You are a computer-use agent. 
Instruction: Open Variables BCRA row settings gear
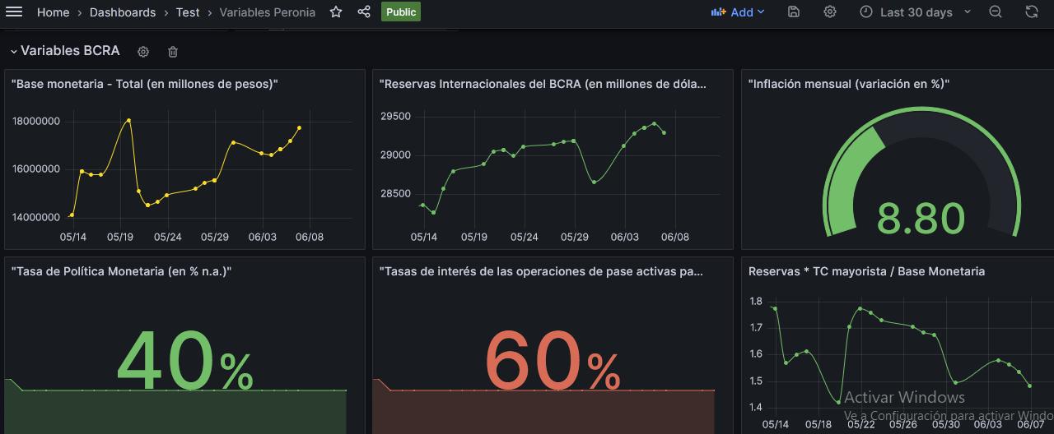click(143, 52)
